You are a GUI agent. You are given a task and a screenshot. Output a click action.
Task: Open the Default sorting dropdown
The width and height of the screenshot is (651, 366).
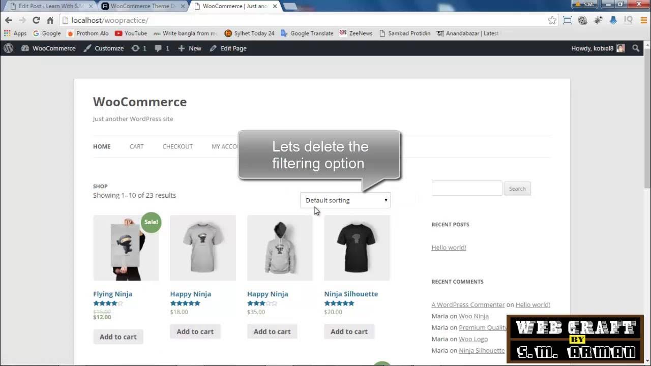tap(345, 200)
